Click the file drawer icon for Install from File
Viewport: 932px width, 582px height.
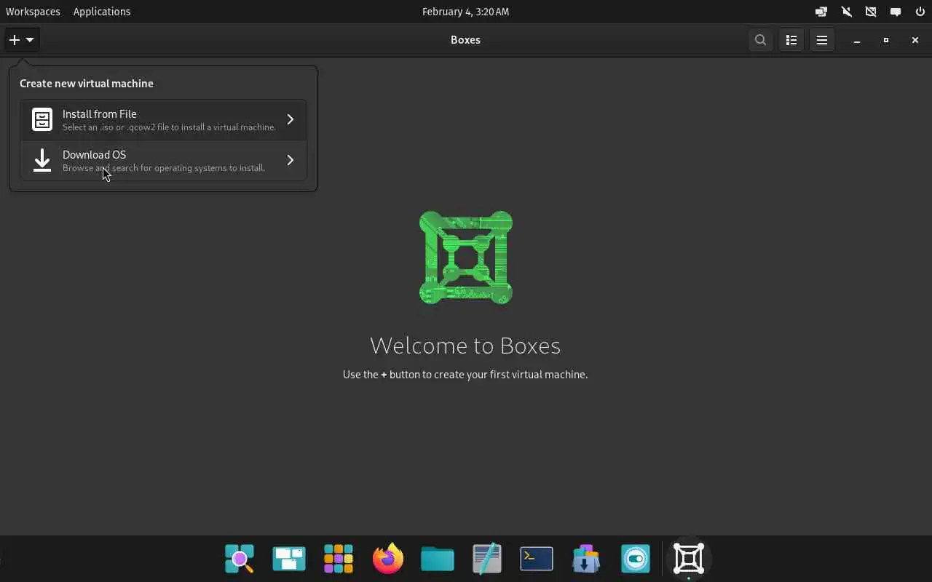pos(42,119)
